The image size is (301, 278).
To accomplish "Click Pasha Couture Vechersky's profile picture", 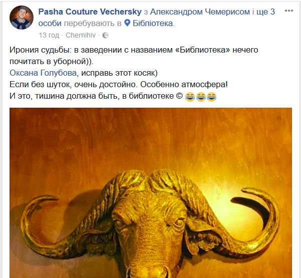I will [22, 17].
